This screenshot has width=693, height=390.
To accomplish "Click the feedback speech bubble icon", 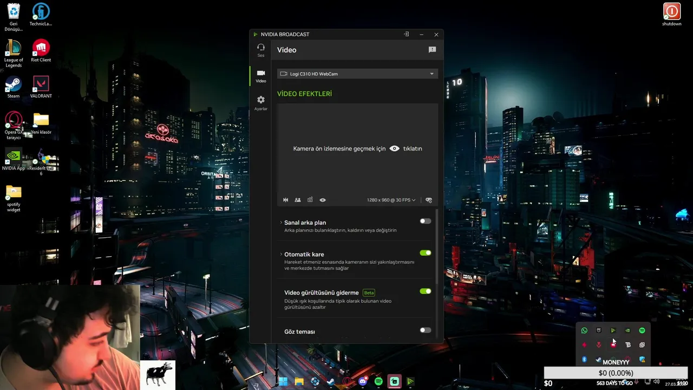I will click(432, 50).
